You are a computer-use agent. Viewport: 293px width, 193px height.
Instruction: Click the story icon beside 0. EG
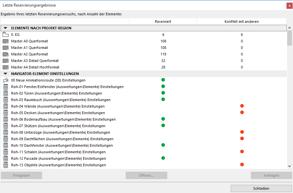point(6,35)
